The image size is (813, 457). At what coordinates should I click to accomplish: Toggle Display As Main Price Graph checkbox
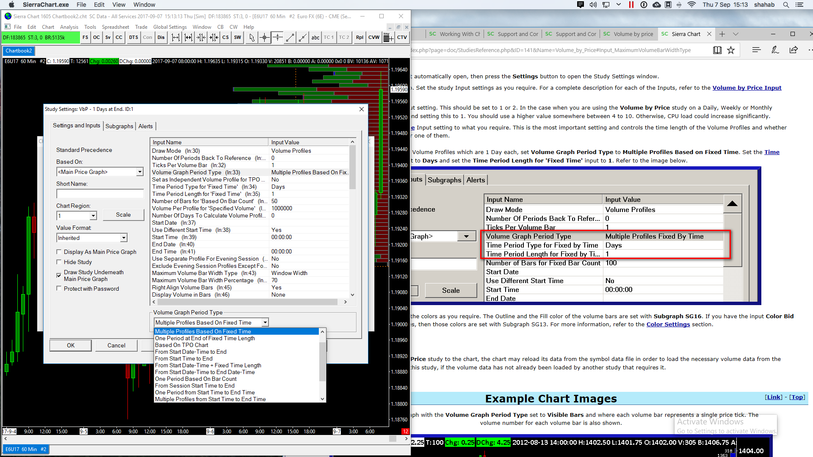[x=59, y=252]
